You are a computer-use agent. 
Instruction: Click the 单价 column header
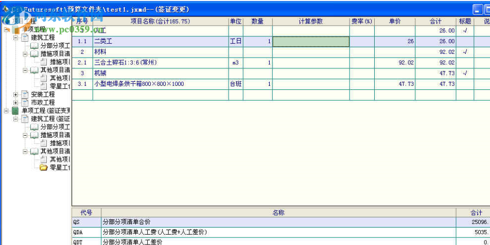tap(395, 21)
